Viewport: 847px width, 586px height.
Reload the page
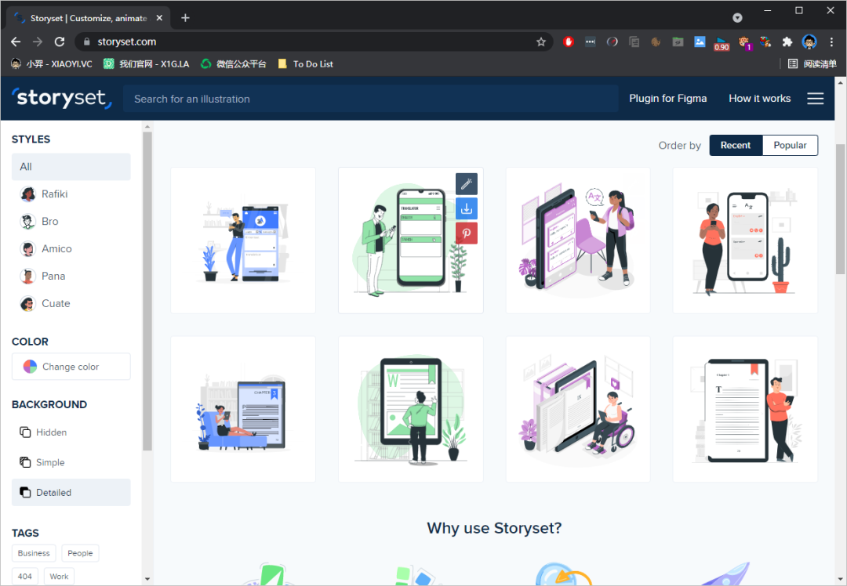[60, 42]
